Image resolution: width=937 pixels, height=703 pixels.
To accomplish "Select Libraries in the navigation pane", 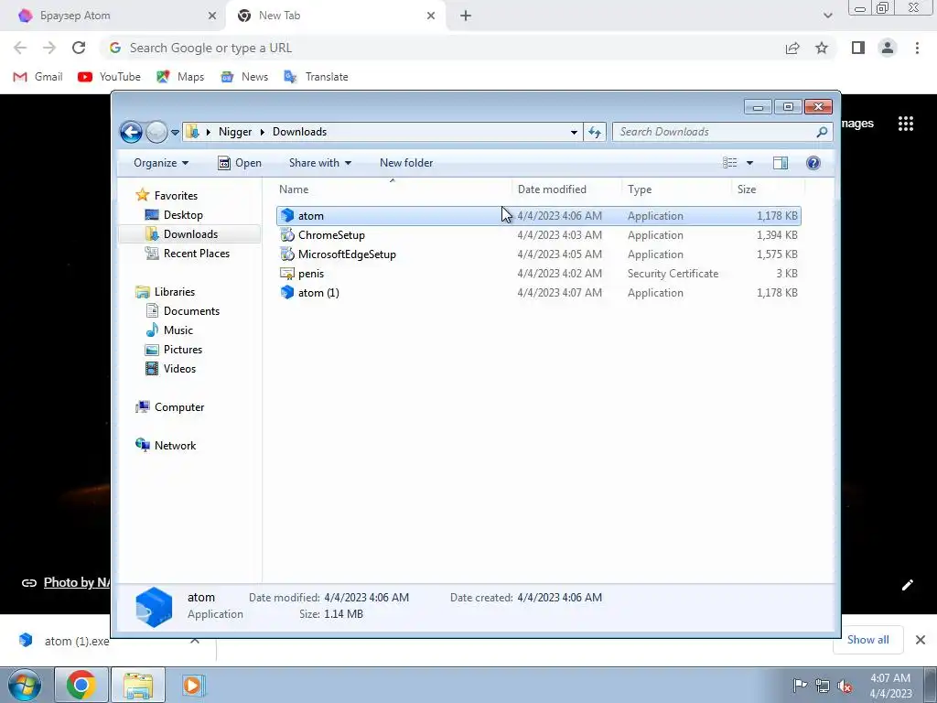I will coord(166,292).
